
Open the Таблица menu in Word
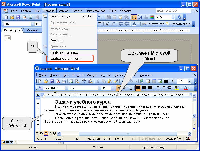click(x=120, y=75)
